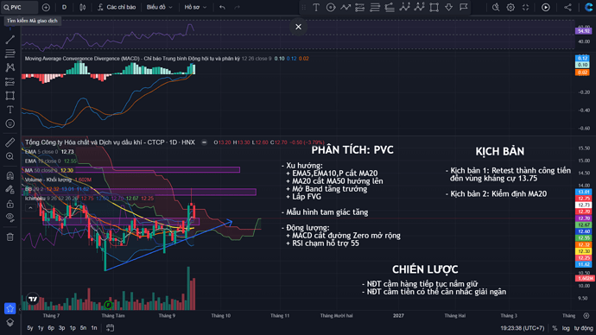This screenshot has width=596, height=335.
Task: Select the arrow down marker tool in top toolbar
Action: click(x=449, y=7)
